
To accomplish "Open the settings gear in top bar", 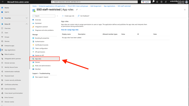I will click(157, 2).
